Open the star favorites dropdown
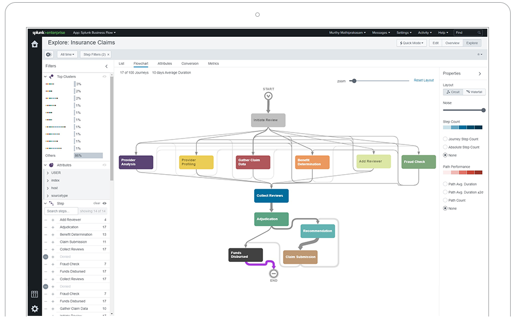This screenshot has height=317, width=515. (480, 55)
